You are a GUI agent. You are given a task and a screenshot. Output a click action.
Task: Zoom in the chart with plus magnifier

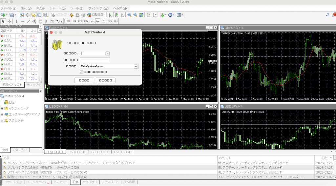click(129, 15)
